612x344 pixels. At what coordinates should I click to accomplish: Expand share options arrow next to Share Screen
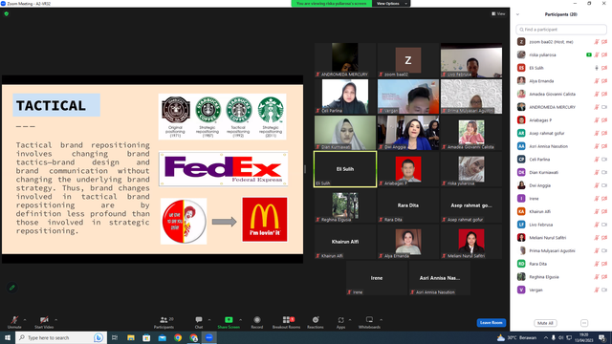point(240,320)
